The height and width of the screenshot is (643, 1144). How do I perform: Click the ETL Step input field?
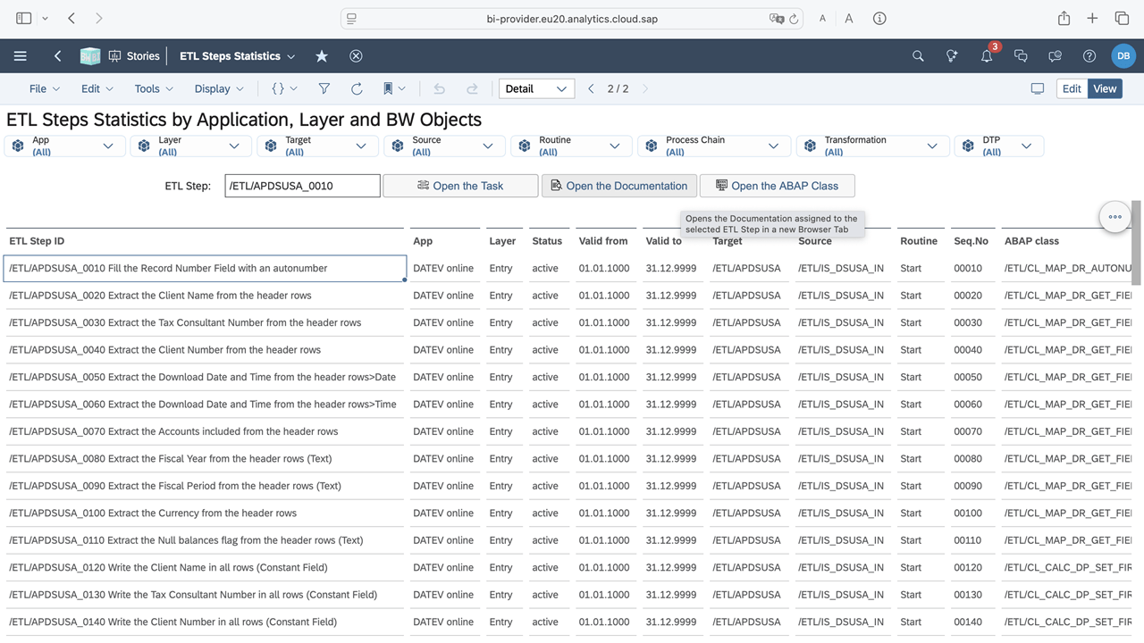point(302,186)
